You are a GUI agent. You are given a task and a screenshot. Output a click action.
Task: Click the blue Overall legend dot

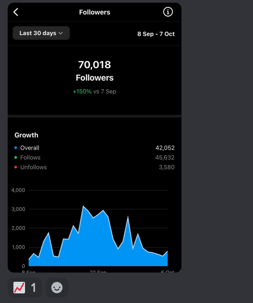[x=16, y=148]
